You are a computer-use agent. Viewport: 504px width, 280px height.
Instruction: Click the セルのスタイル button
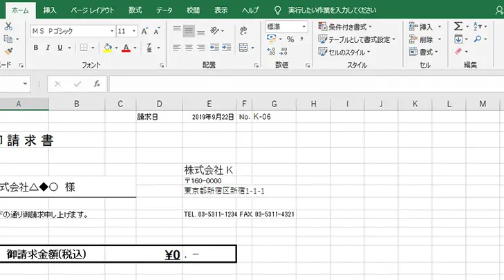[345, 52]
